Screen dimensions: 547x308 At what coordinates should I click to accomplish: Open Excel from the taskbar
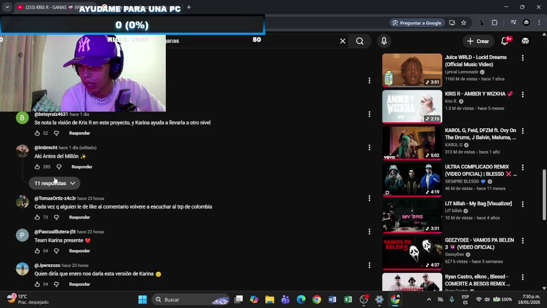point(348,299)
